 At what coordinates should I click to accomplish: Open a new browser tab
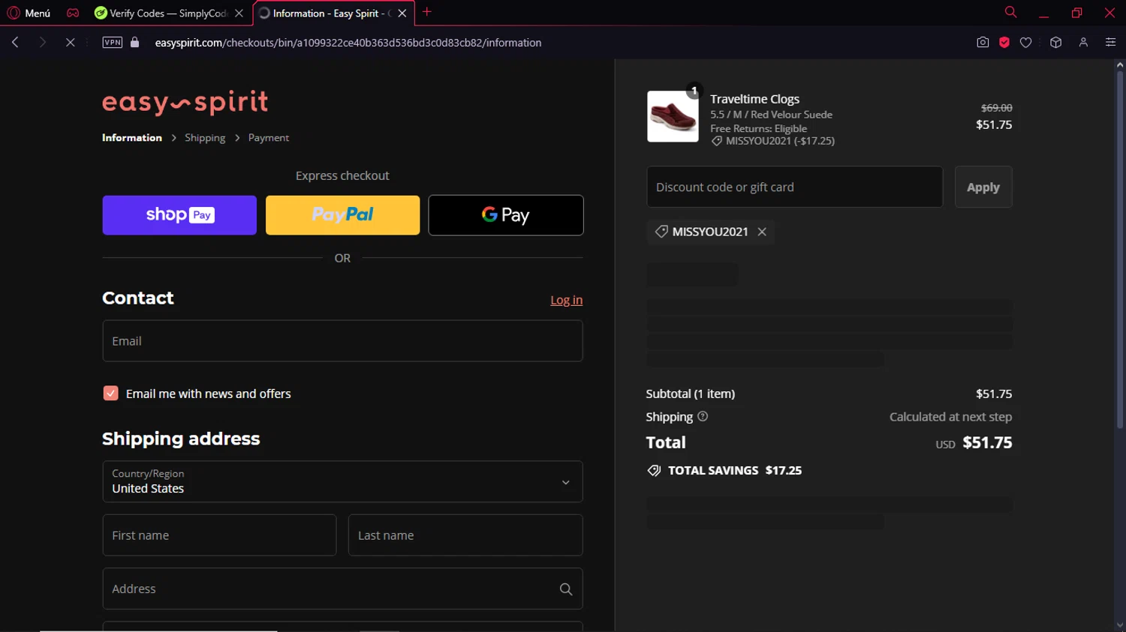[x=427, y=12]
